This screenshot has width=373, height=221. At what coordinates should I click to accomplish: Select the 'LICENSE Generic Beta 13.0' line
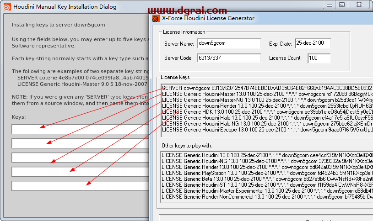click(x=267, y=179)
